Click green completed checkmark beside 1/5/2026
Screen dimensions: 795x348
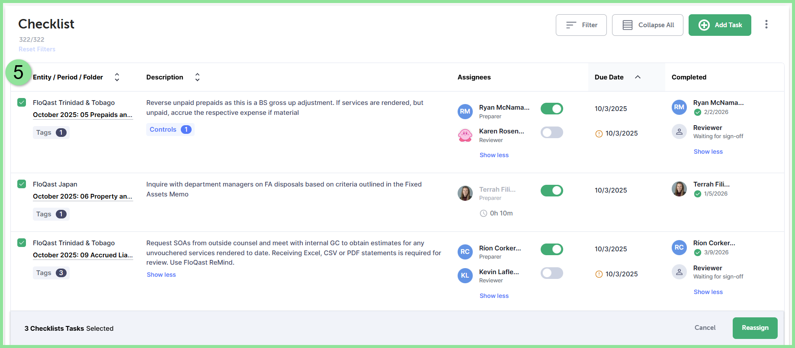click(x=698, y=194)
